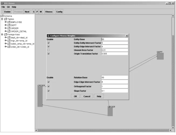Select the ORDER_DETAIL folder icon
The image size is (176, 135).
point(9,31)
